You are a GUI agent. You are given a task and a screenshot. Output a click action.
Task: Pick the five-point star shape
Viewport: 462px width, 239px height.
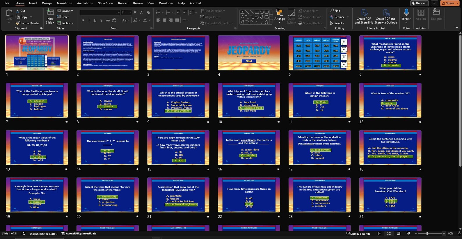266,22
